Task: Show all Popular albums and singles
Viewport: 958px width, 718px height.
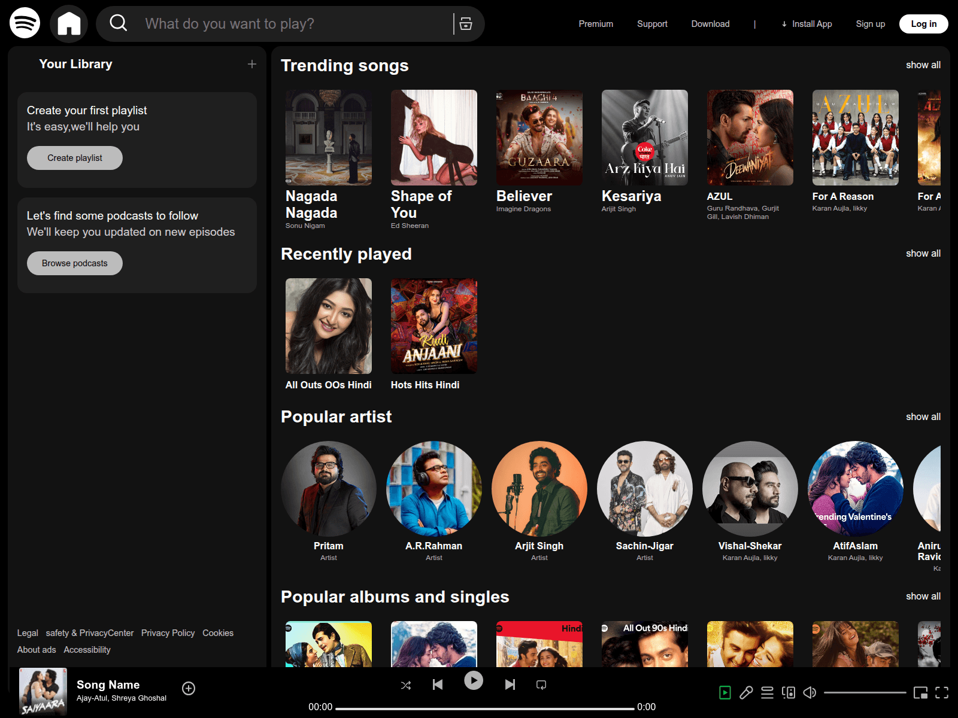Action: pyautogui.click(x=923, y=596)
